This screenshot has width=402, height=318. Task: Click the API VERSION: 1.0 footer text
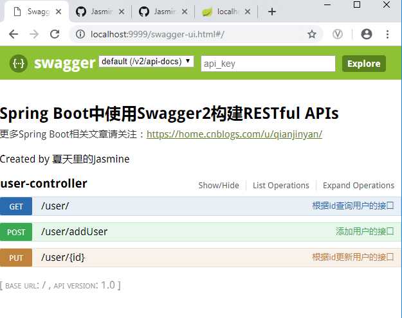84,285
